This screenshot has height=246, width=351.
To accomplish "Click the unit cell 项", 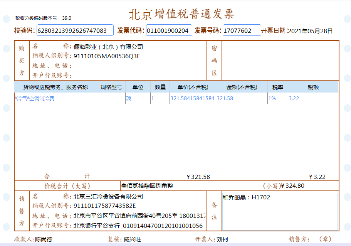I will (x=138, y=98).
